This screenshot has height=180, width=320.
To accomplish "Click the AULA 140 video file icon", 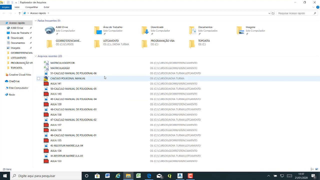I will click(x=46, y=94).
